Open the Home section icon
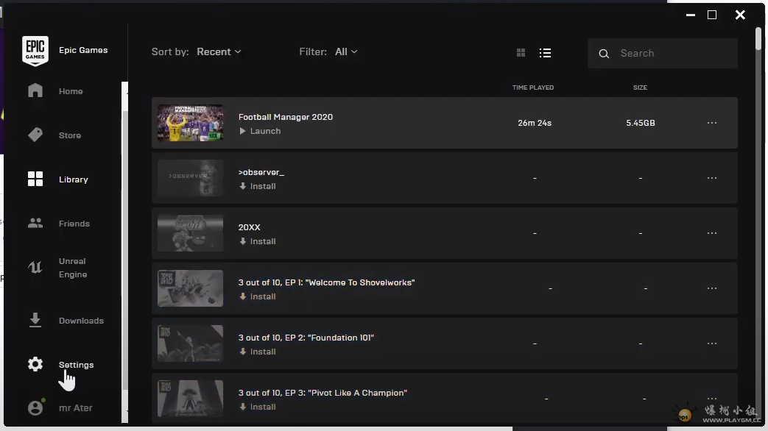 pos(35,90)
